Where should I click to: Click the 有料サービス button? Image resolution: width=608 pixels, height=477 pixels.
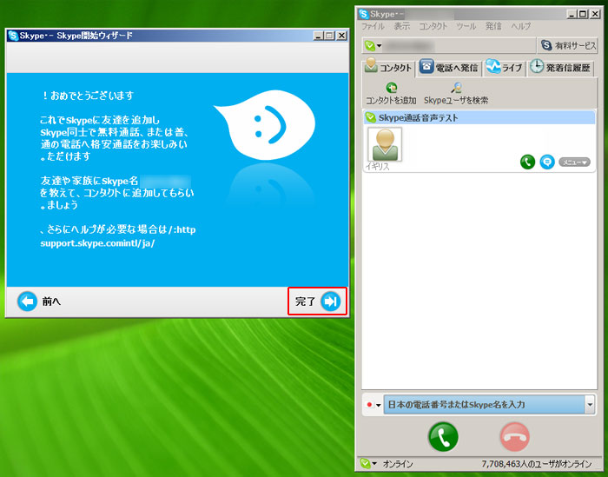point(568,46)
